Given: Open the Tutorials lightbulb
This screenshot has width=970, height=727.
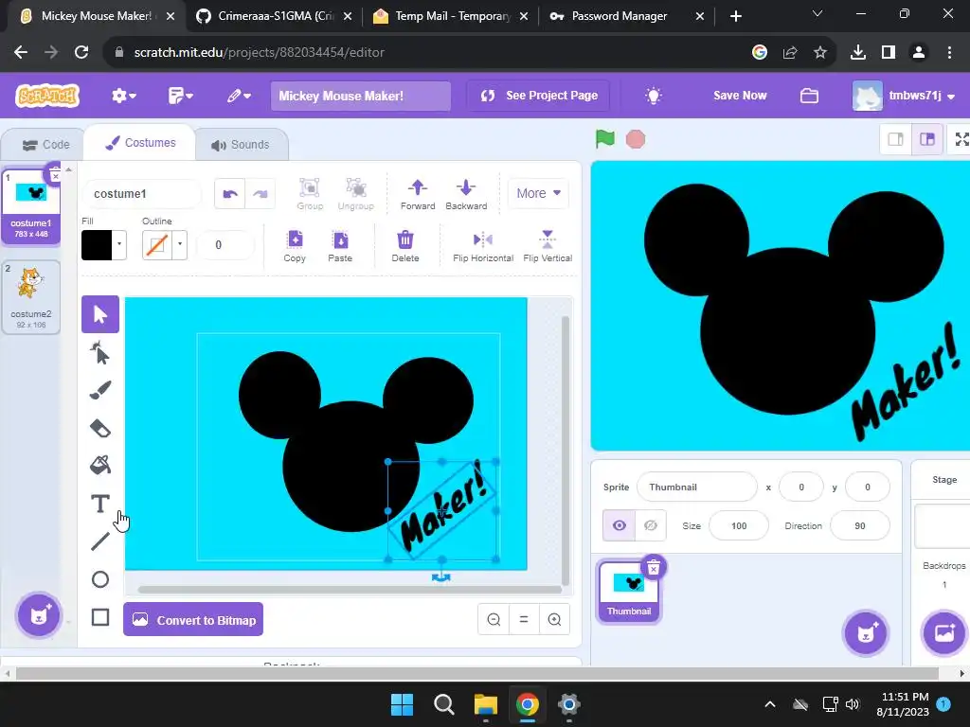Looking at the screenshot, I should pyautogui.click(x=654, y=96).
